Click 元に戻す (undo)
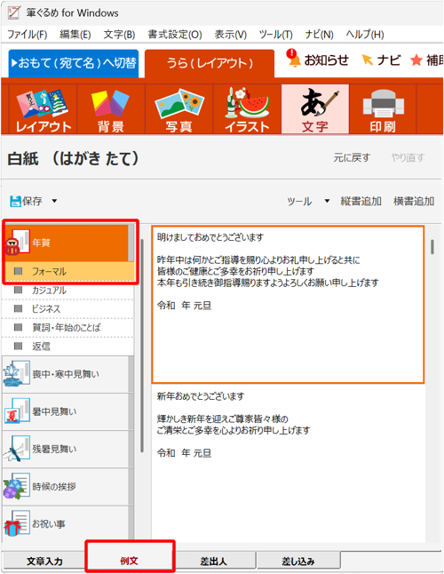Image resolution: width=444 pixels, height=574 pixels. 352,158
